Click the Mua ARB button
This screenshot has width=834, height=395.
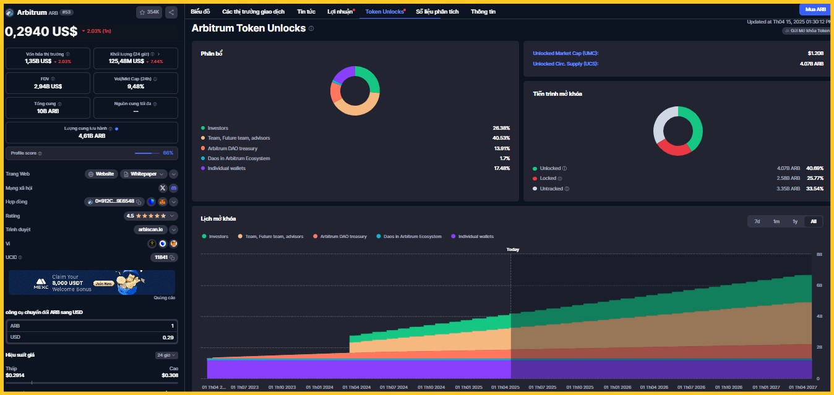pyautogui.click(x=815, y=9)
